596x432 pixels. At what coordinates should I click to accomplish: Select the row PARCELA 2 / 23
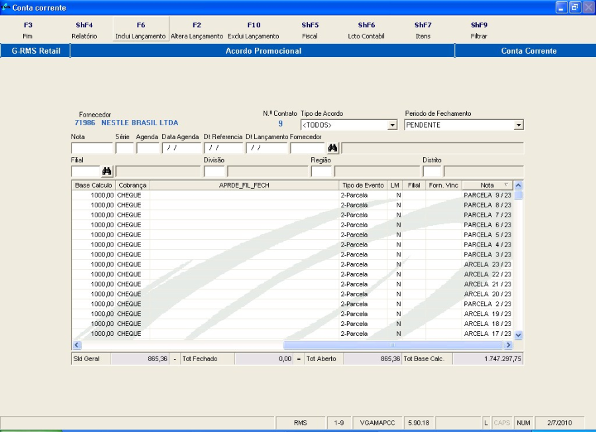coord(292,304)
